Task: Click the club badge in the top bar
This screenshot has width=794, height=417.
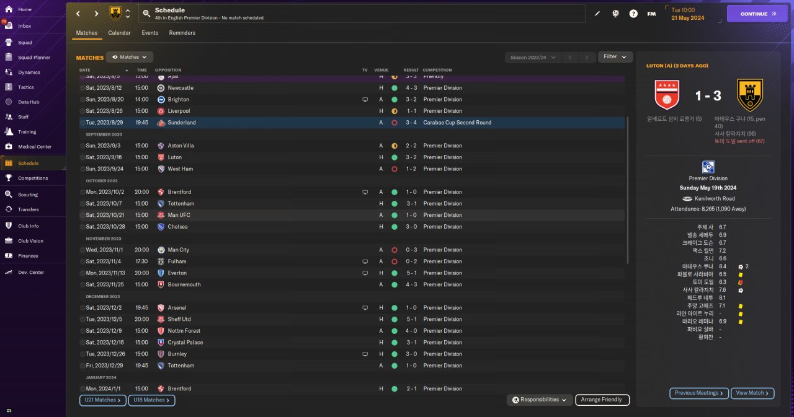Action: pos(115,14)
